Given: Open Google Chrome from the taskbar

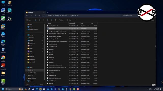Looking at the screenshot, I should click(70, 89).
